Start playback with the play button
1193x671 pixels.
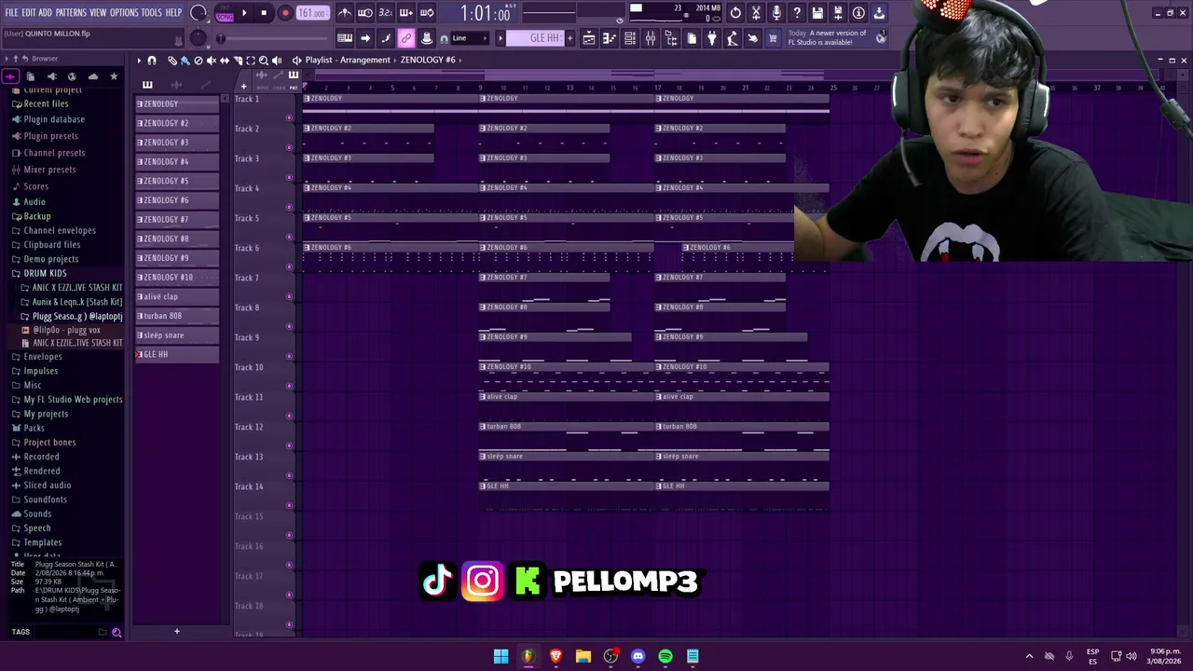[244, 13]
